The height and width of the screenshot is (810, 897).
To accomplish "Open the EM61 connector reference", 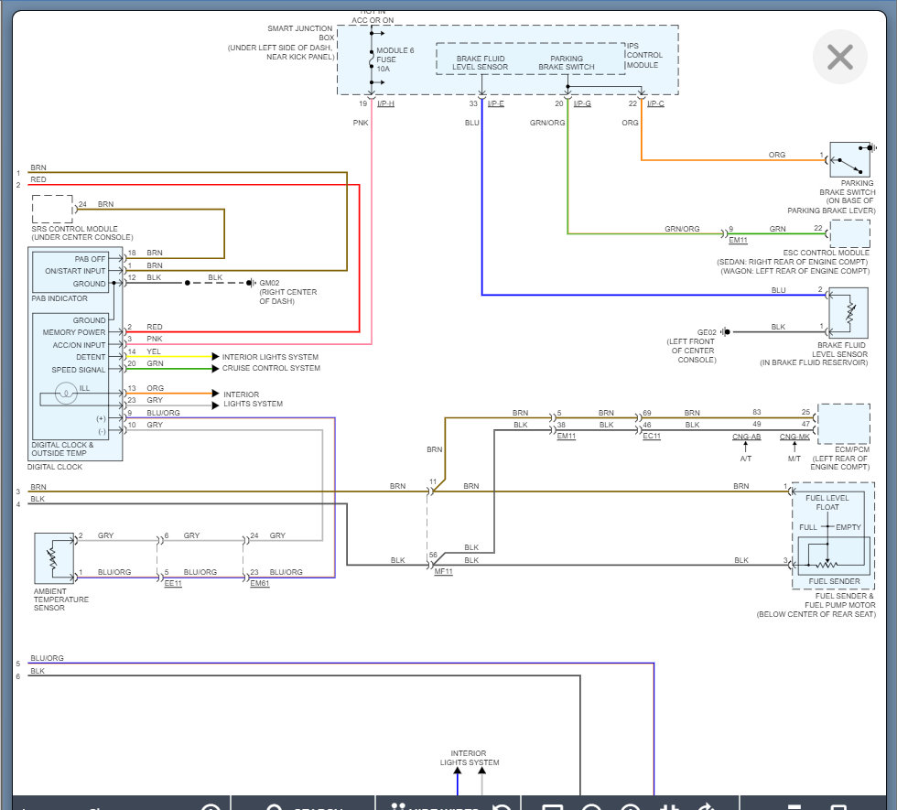I will point(259,583).
